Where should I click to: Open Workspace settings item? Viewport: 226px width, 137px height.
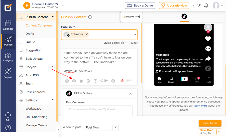coord(33,109)
